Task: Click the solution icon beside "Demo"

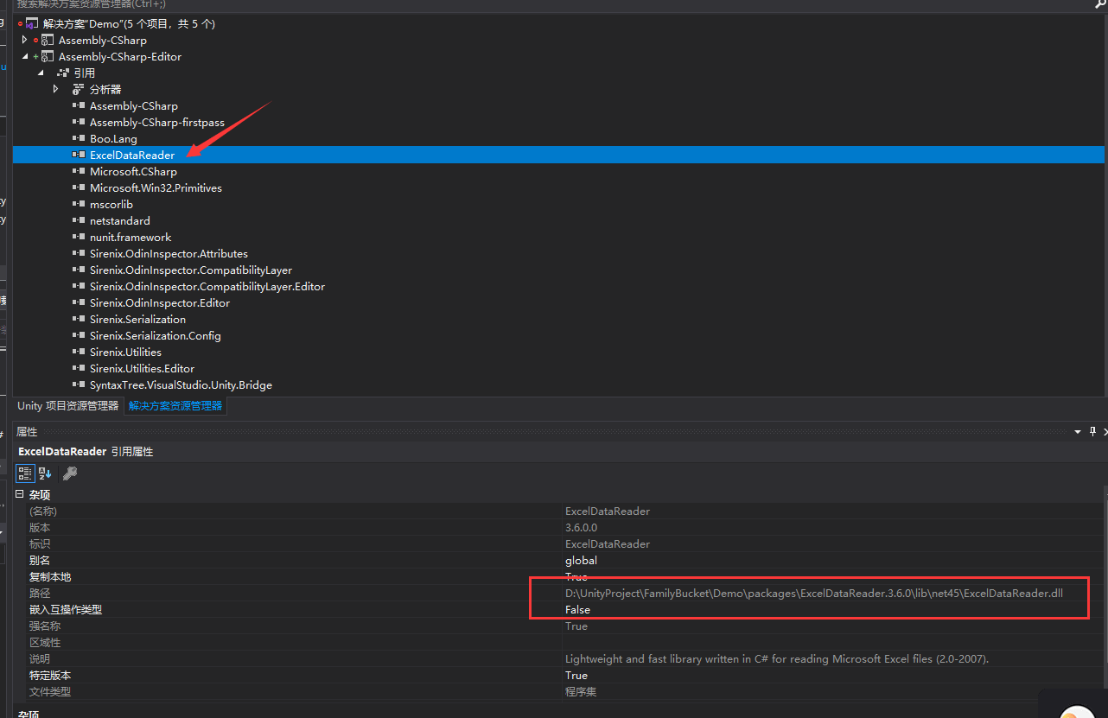Action: (32, 24)
